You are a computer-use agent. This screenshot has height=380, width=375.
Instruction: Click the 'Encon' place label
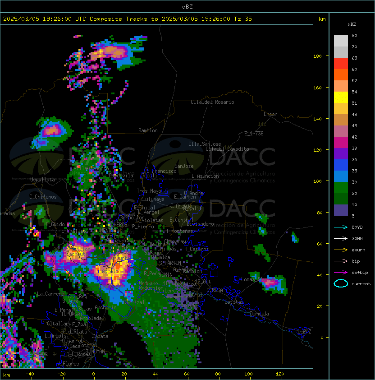pos(270,114)
